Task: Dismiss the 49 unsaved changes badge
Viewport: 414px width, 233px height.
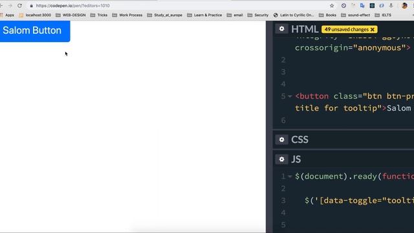Action: point(373,30)
